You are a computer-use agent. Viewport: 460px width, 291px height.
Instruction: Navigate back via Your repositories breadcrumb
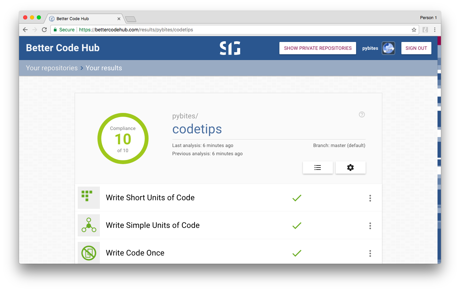51,68
